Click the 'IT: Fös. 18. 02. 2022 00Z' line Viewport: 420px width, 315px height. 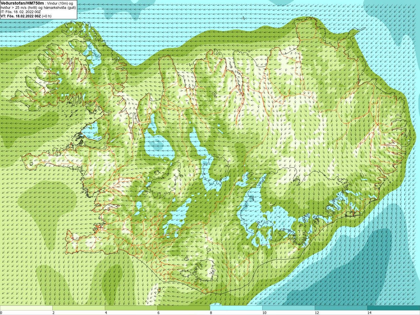tap(21, 12)
